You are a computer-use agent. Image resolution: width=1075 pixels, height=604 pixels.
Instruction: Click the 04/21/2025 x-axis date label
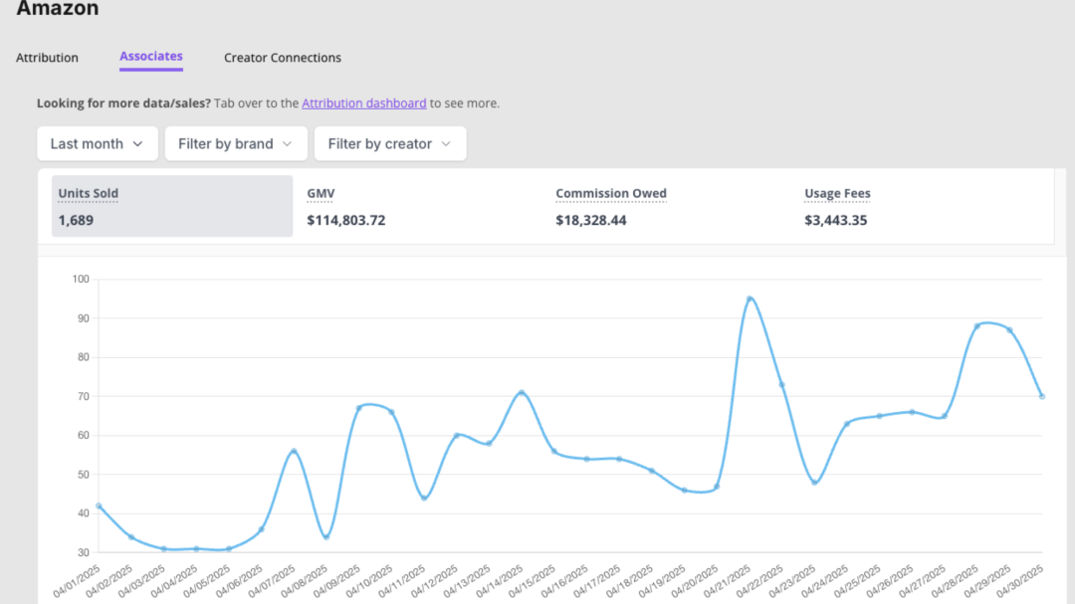coord(727,581)
